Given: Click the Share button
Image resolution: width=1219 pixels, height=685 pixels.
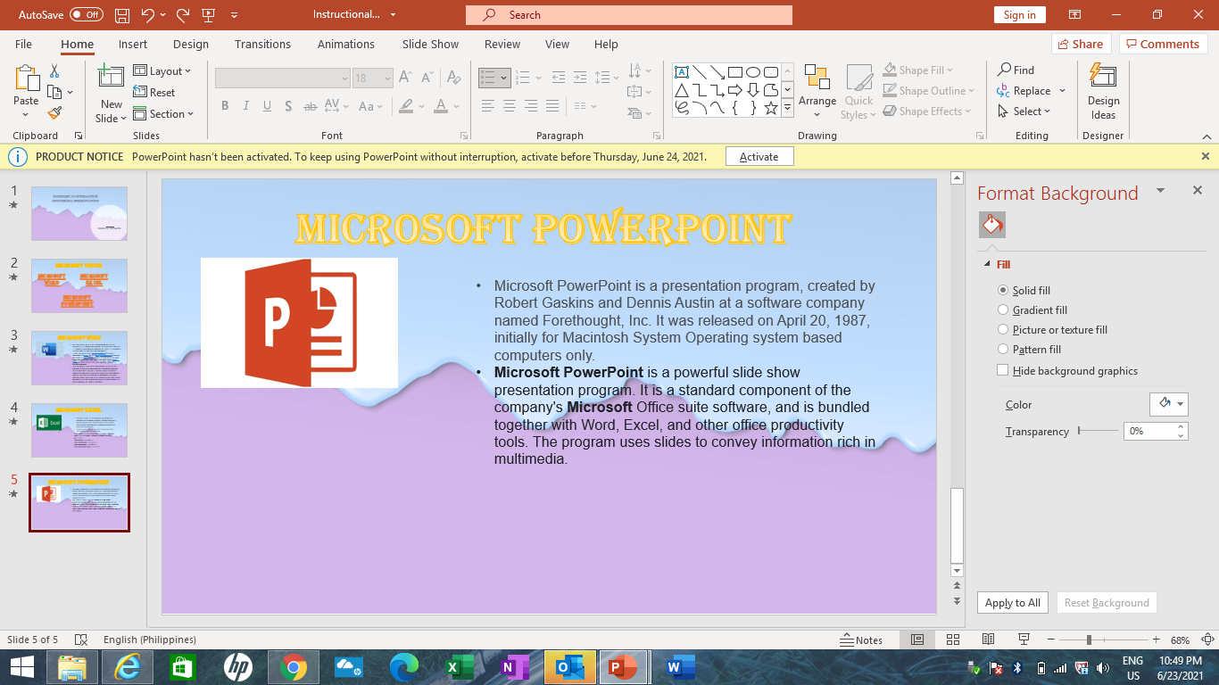Looking at the screenshot, I should pyautogui.click(x=1081, y=44).
